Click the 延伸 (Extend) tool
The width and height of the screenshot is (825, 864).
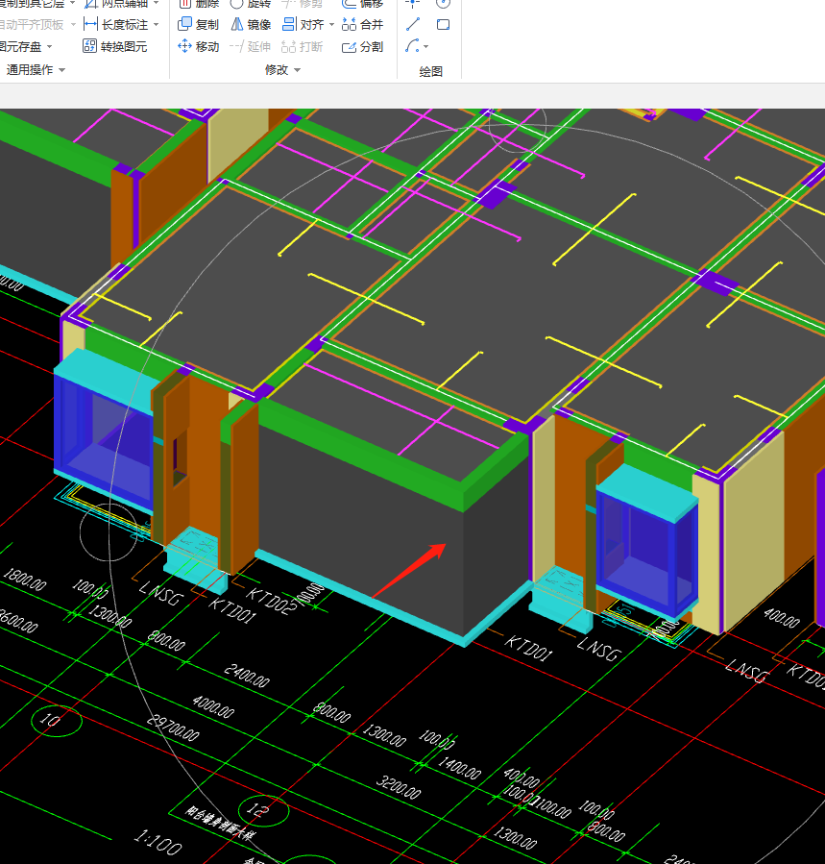(250, 47)
